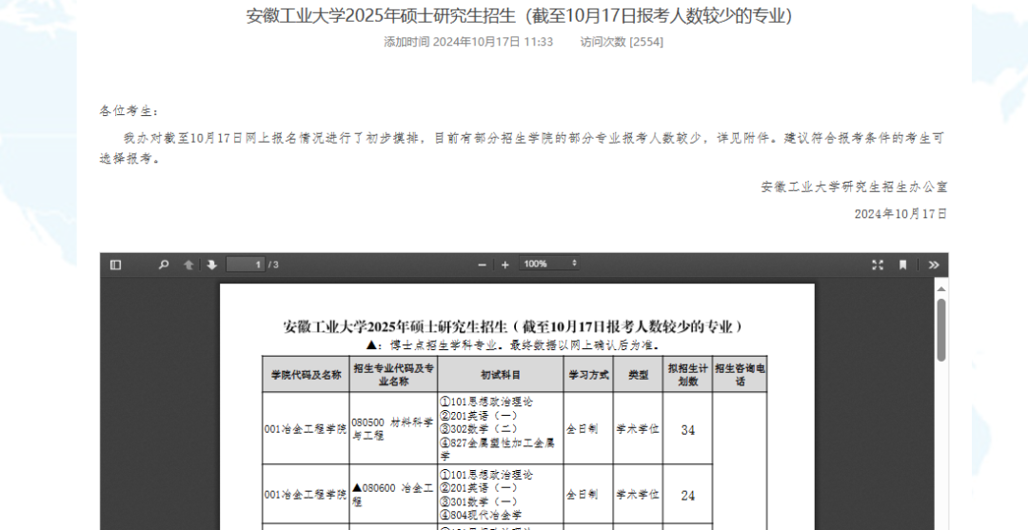This screenshot has width=1028, height=530.
Task: Open the find-in-document search tool
Action: coord(164,265)
